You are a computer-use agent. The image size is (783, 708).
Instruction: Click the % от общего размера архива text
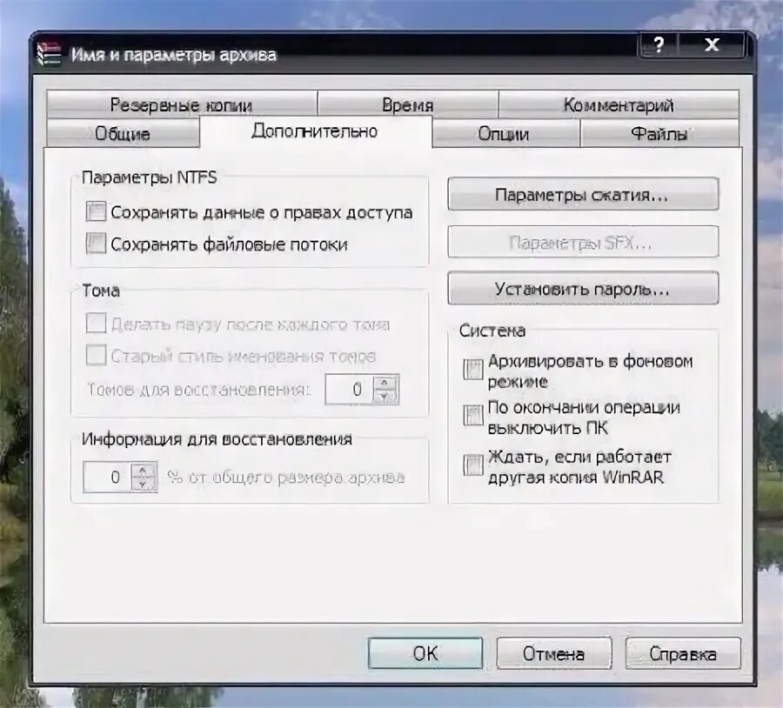click(285, 478)
